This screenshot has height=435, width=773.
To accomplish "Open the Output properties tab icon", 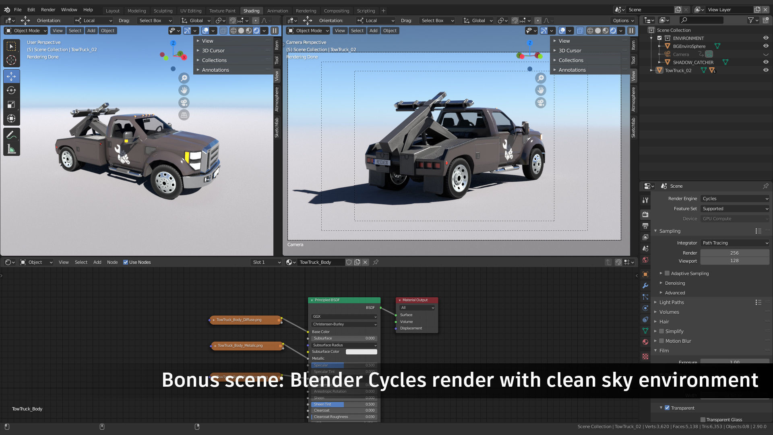I will (645, 226).
